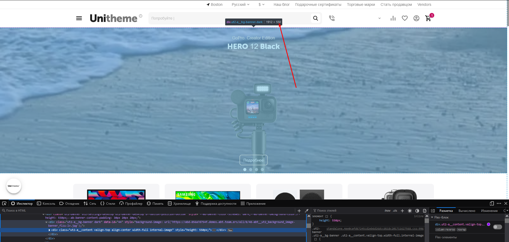Screen dimensions: 509x242
Task: Select the eyedropper color picker tool
Action: [x=307, y=211]
